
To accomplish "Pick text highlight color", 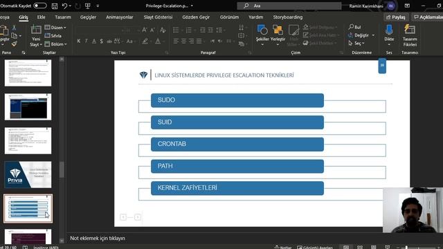I will point(145,41).
